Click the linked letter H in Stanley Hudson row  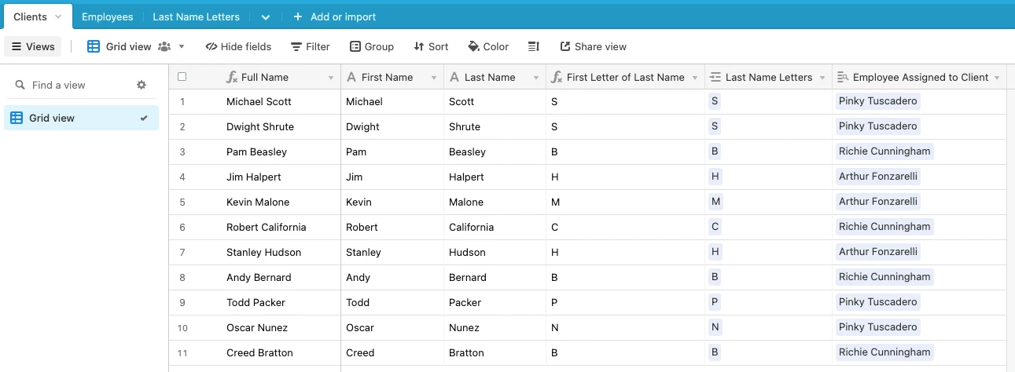click(715, 252)
